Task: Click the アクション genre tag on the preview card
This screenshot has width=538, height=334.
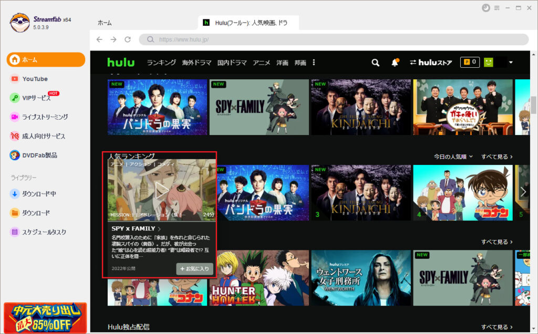Action: coord(140,164)
